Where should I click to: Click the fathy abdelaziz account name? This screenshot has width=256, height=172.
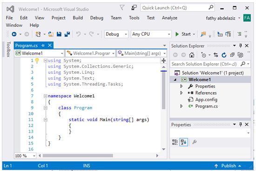221,18
